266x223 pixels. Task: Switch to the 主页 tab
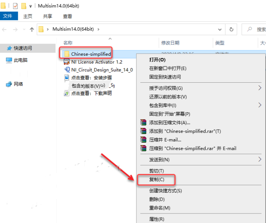pyautogui.click(x=28, y=16)
